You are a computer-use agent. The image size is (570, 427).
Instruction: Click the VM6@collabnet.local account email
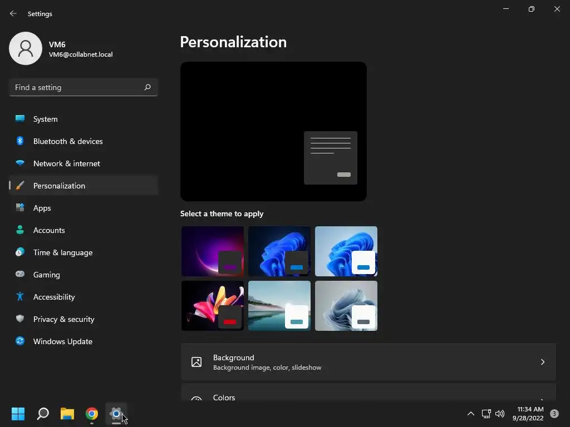coord(81,54)
